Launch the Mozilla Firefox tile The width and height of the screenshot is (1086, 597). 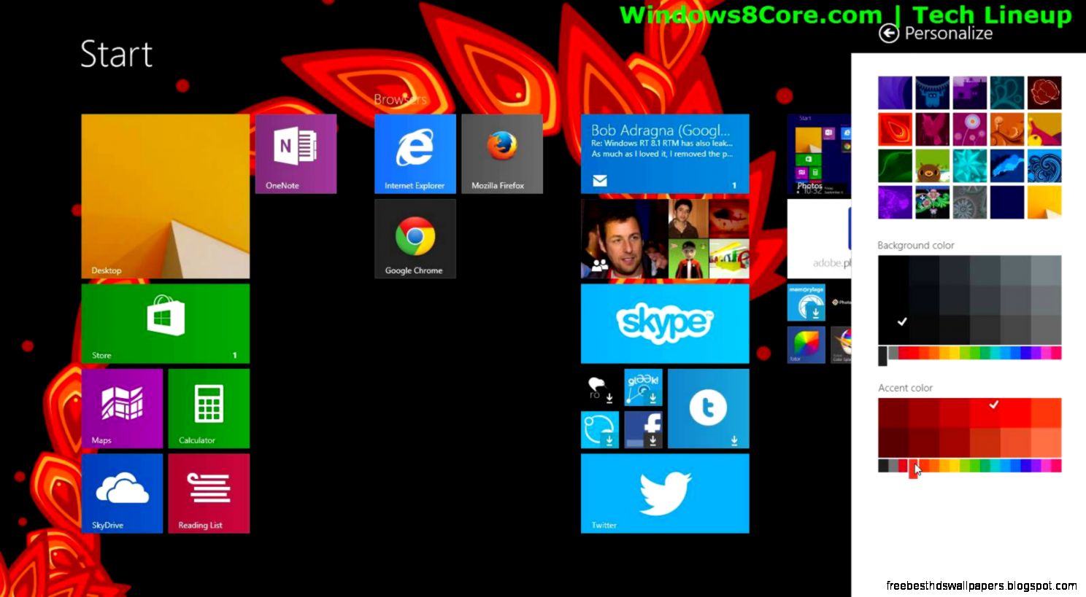click(502, 153)
